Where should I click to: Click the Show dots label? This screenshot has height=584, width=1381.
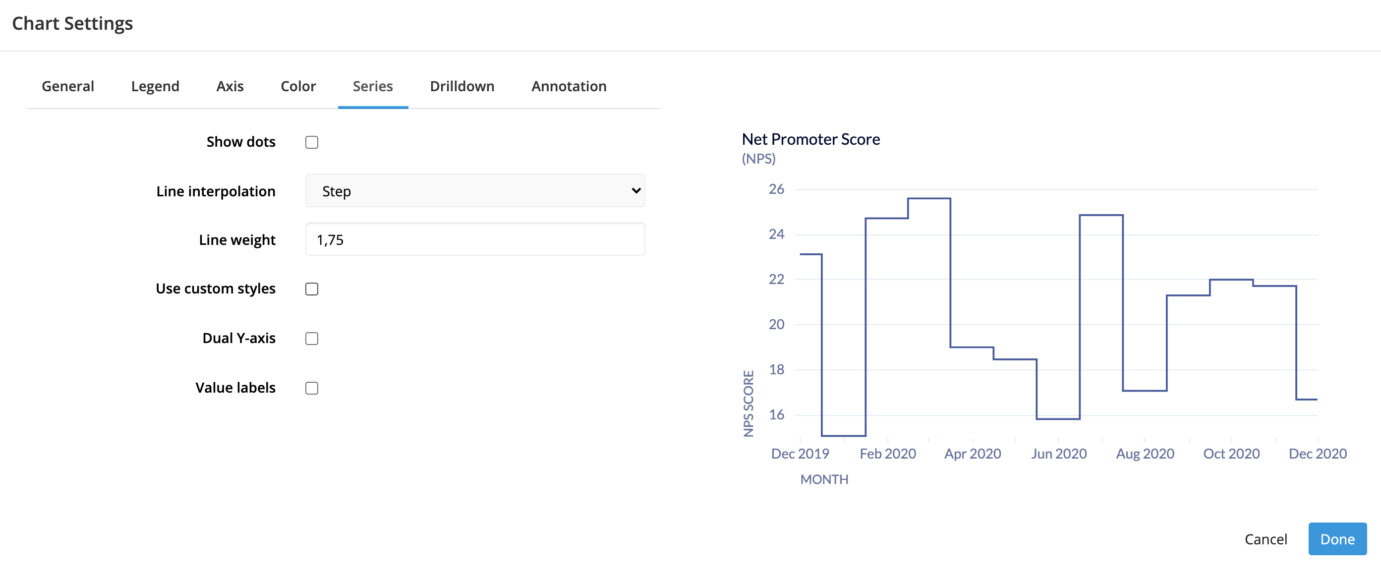coord(241,142)
